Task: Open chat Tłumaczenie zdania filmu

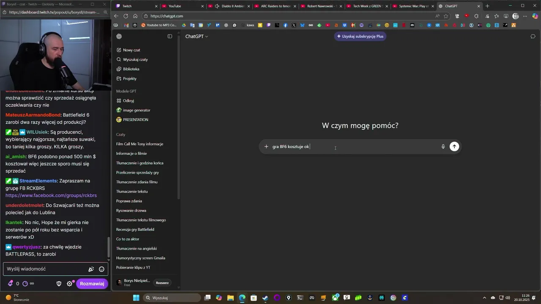Action: click(x=137, y=182)
